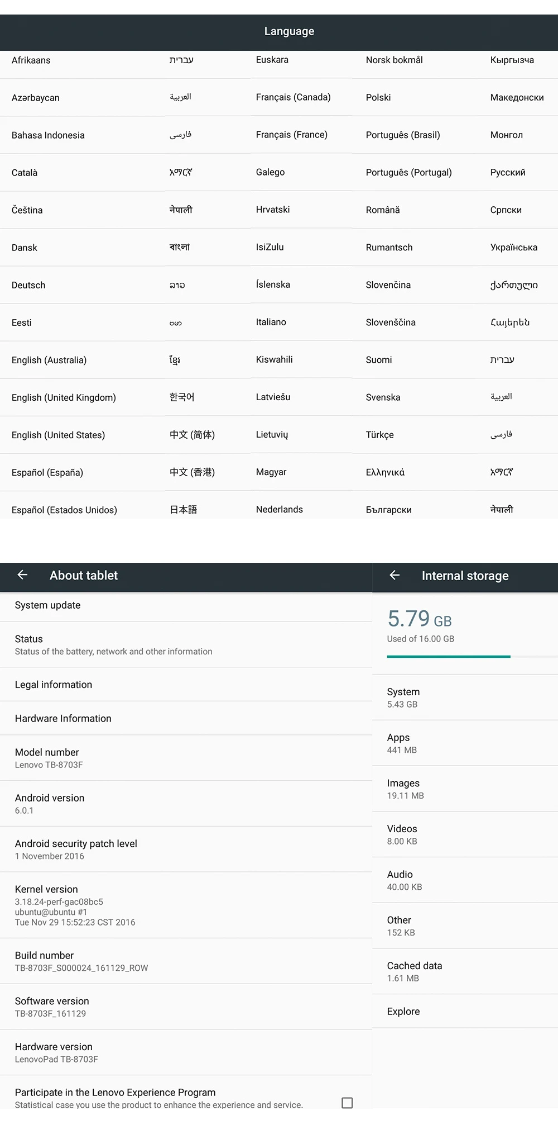
Task: Toggle the Lenovo Experience Program checkbox
Action: pos(347,1102)
